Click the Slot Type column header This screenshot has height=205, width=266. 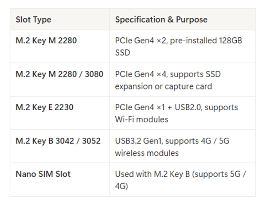click(x=33, y=19)
